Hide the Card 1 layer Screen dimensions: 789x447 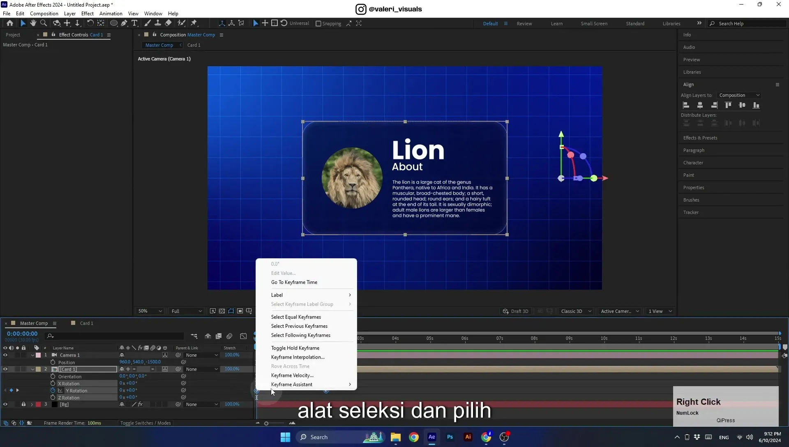(5, 369)
